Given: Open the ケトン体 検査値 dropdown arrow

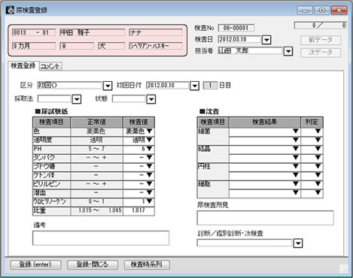Looking at the screenshot, I should 150,175.
